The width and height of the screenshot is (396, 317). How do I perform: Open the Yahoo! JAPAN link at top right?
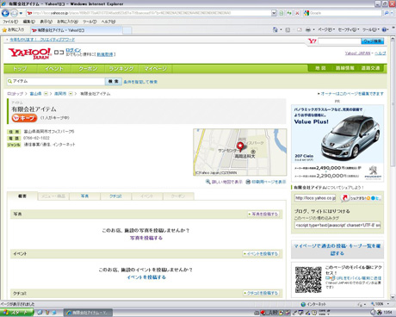357,53
